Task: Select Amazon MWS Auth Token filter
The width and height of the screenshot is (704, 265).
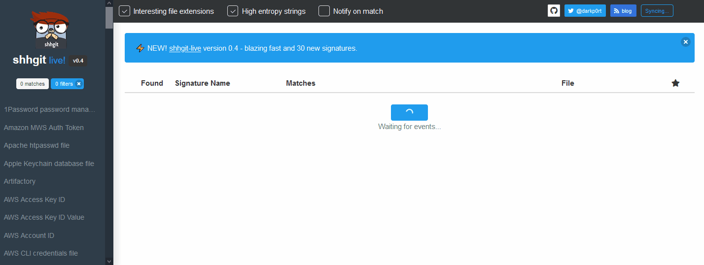Action: pyautogui.click(x=44, y=128)
